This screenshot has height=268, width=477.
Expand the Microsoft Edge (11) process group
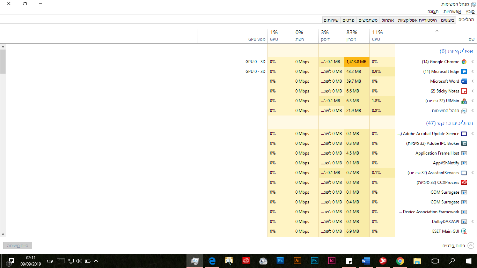tap(472, 71)
